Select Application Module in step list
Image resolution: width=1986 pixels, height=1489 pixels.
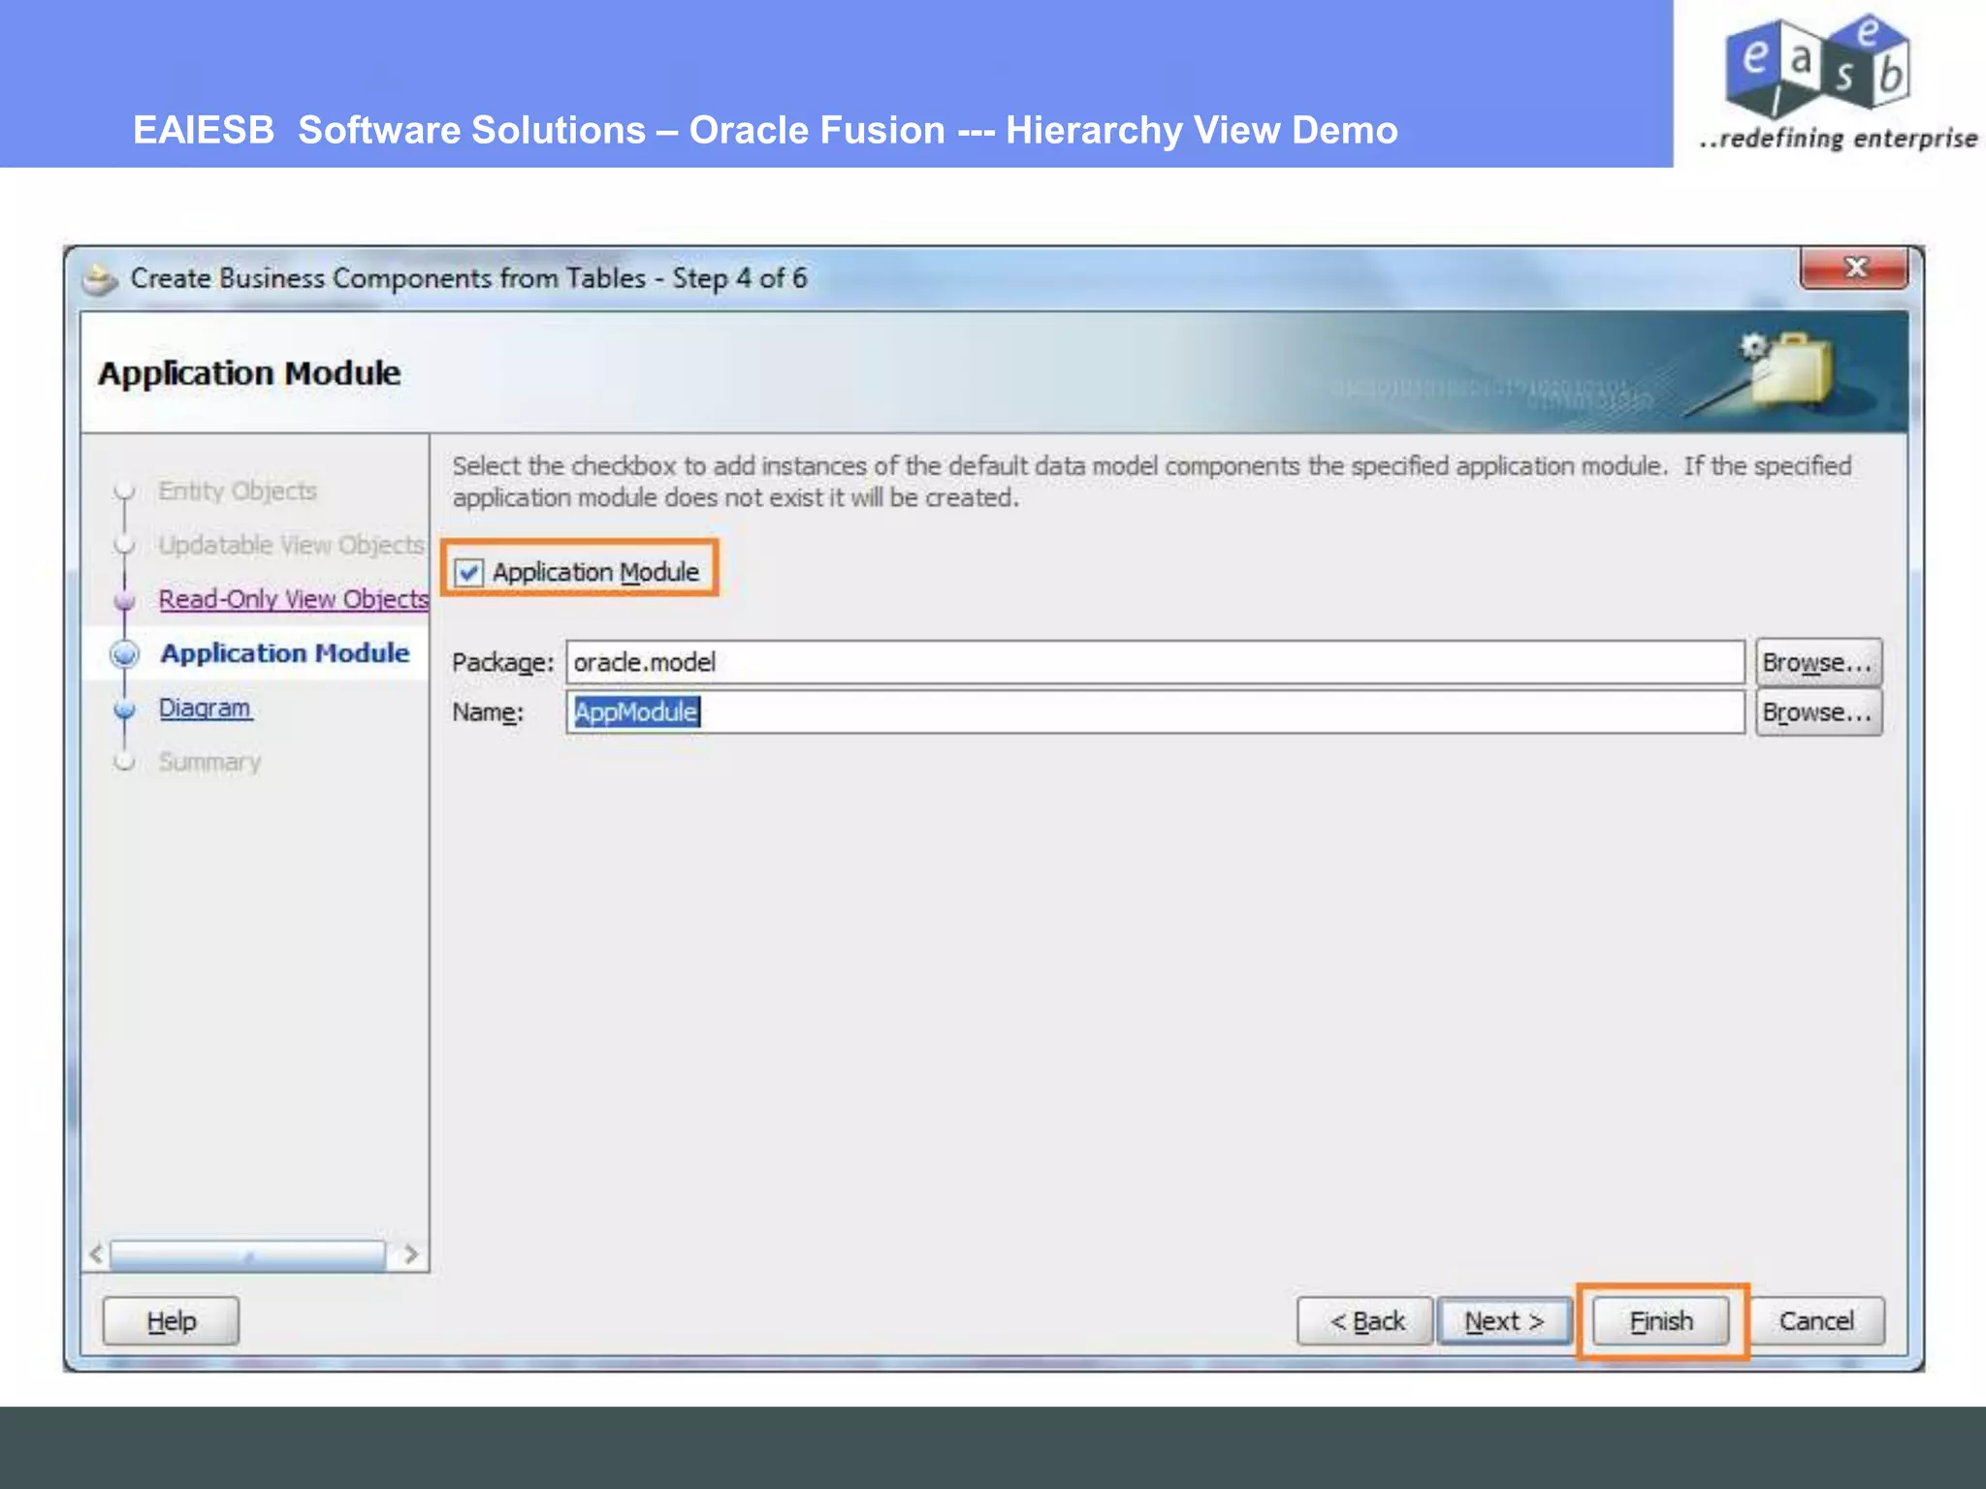pyautogui.click(x=285, y=653)
